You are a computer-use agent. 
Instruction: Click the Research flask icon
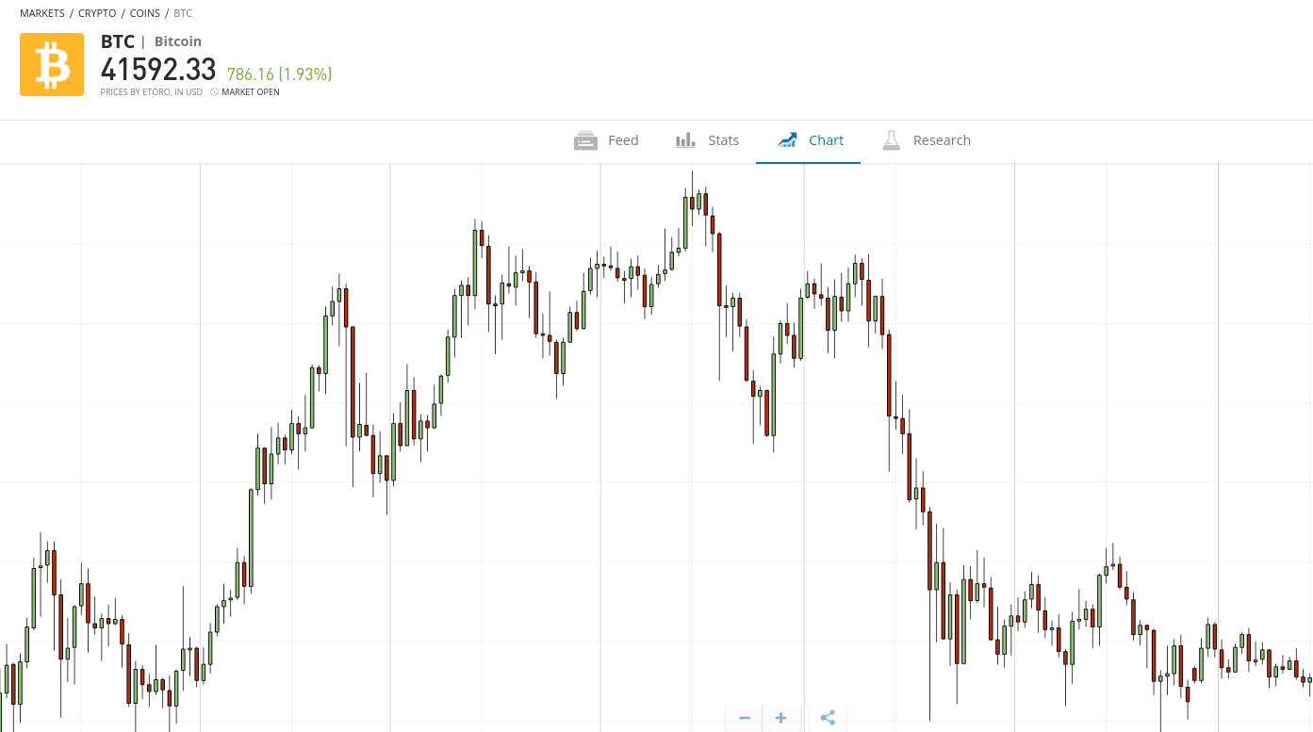click(891, 140)
